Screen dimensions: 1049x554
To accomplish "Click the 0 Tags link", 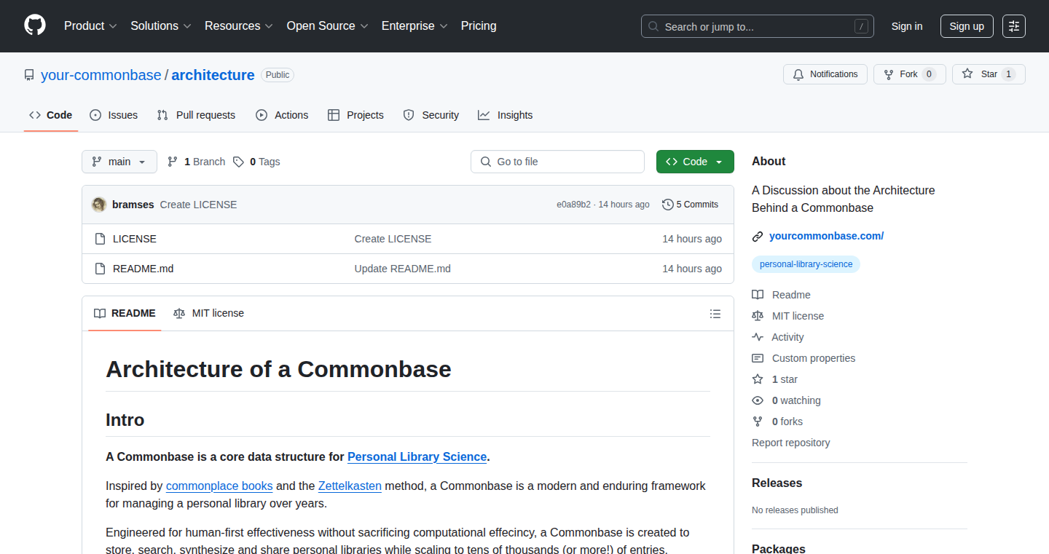I will (x=256, y=162).
